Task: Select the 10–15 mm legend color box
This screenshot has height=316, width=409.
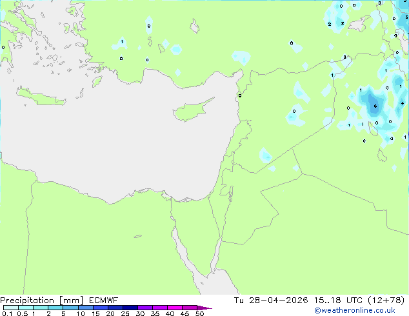Action: pyautogui.click(x=85, y=308)
